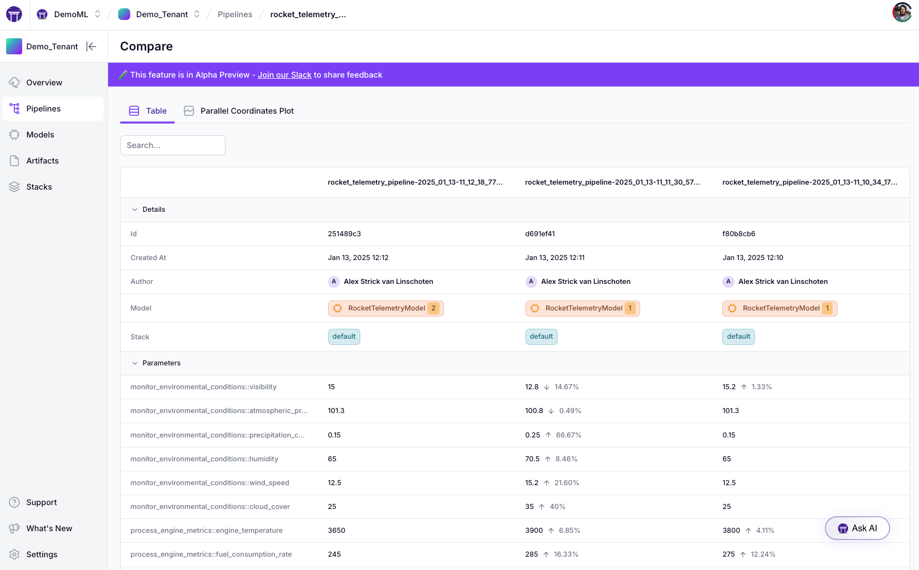Click the user avatar in top-right corner
The image size is (919, 570).
(x=902, y=12)
